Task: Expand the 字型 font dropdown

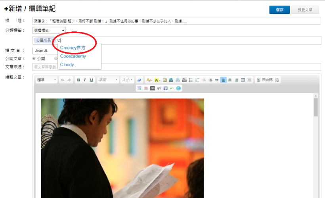Action: pos(108,80)
